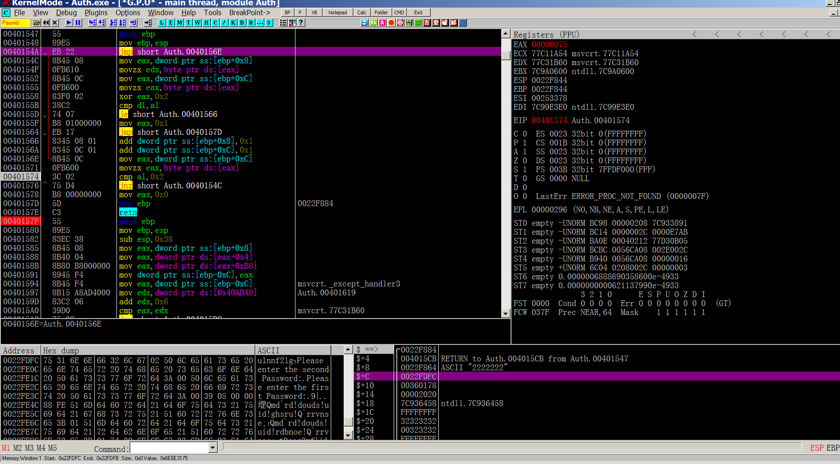Click the hex dump scrollbar up arrow
This screenshot has height=464, width=840.
tap(349, 350)
